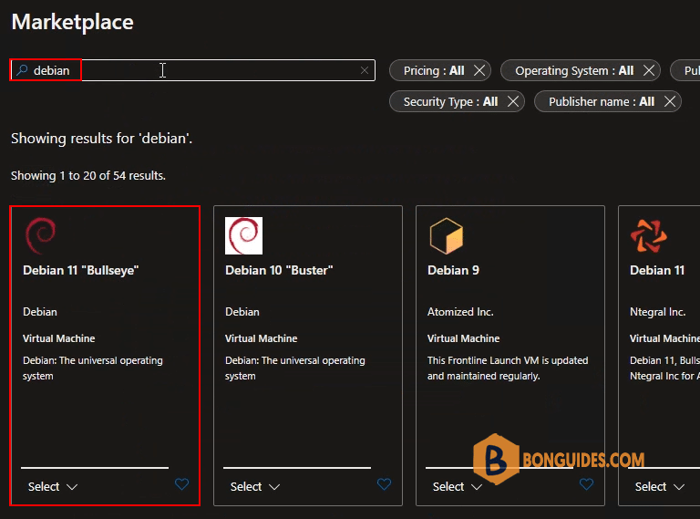This screenshot has height=519, width=700.
Task: Click the Ntegral Inc. publisher text
Action: 657,312
